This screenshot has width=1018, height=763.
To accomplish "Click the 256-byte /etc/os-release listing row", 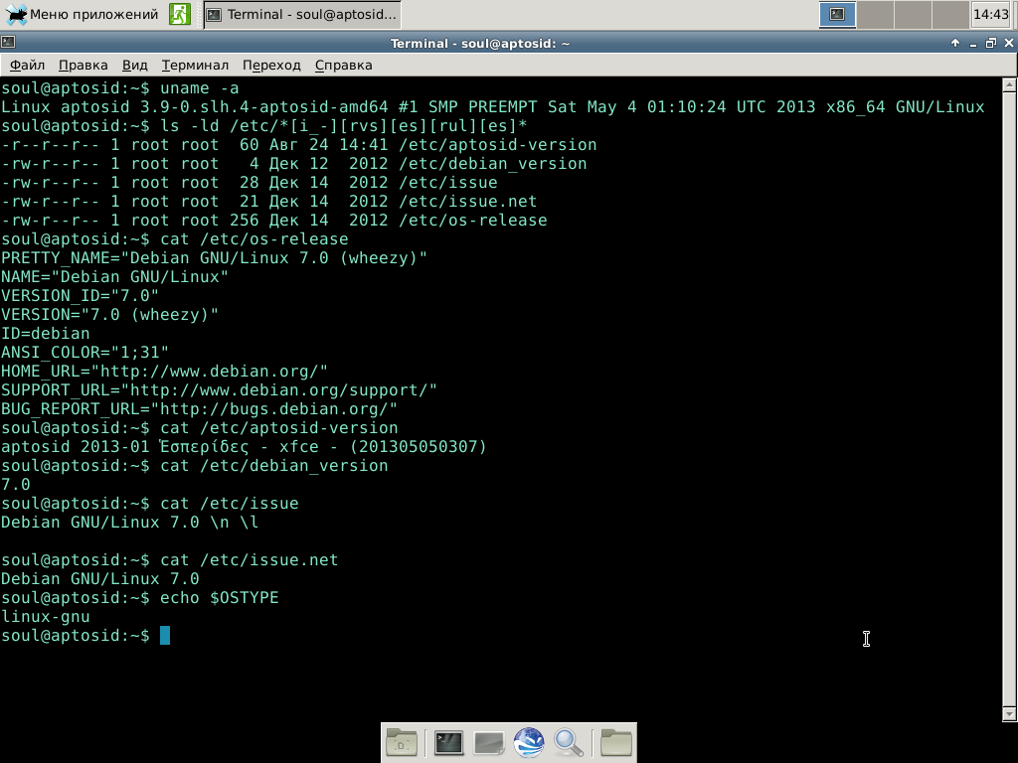I will tap(274, 221).
